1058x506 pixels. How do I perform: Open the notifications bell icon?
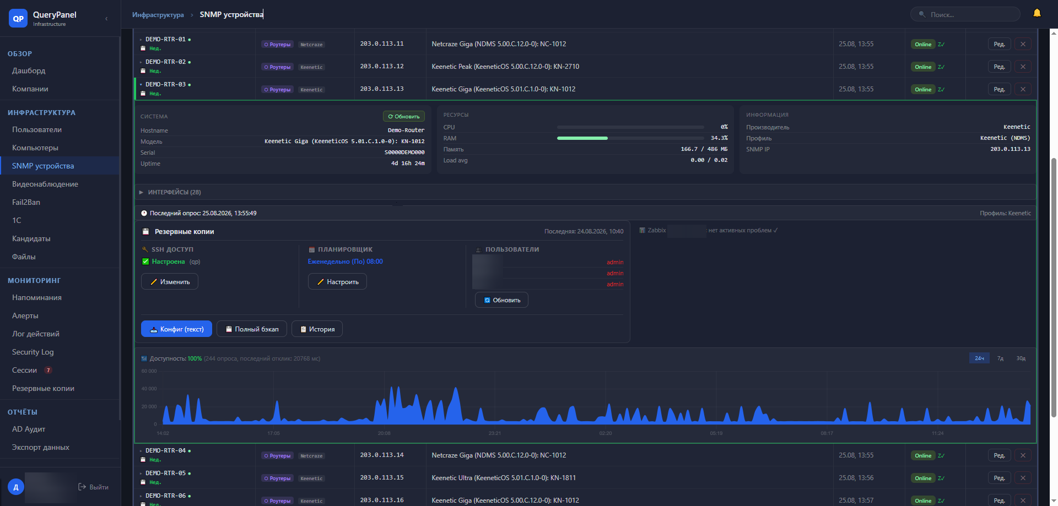1037,13
